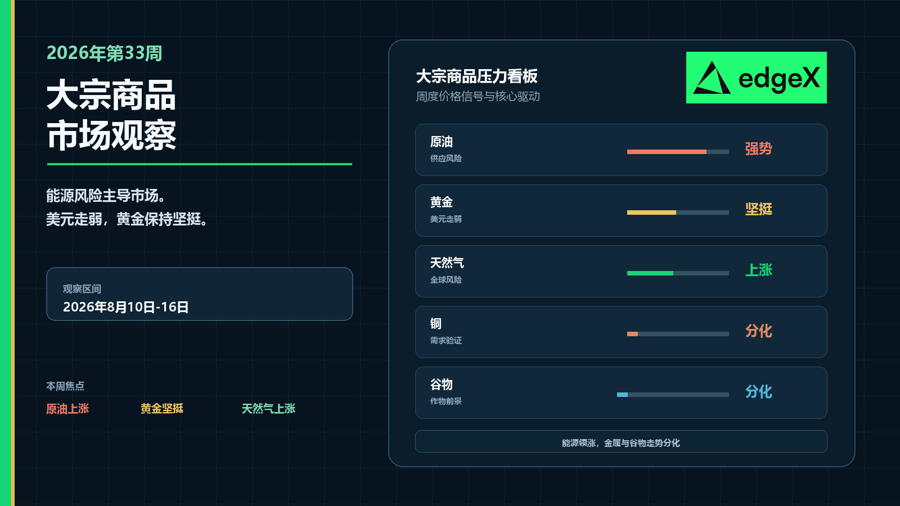
Task: Click the yellow 黄金 pressure bar
Action: (678, 213)
